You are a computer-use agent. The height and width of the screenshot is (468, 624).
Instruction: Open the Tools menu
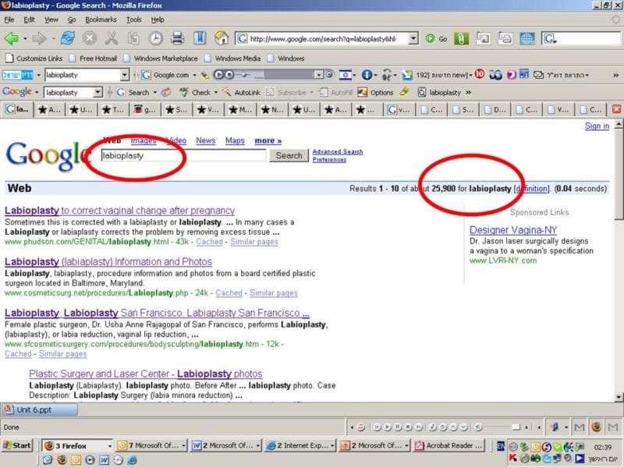pyautogui.click(x=134, y=19)
